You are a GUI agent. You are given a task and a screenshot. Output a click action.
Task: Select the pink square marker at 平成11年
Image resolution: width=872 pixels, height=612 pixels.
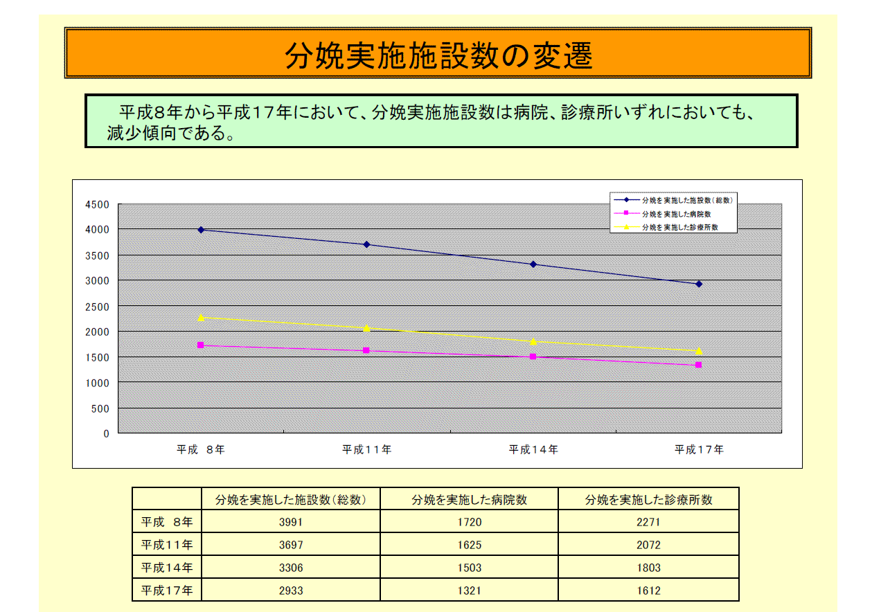(x=366, y=350)
